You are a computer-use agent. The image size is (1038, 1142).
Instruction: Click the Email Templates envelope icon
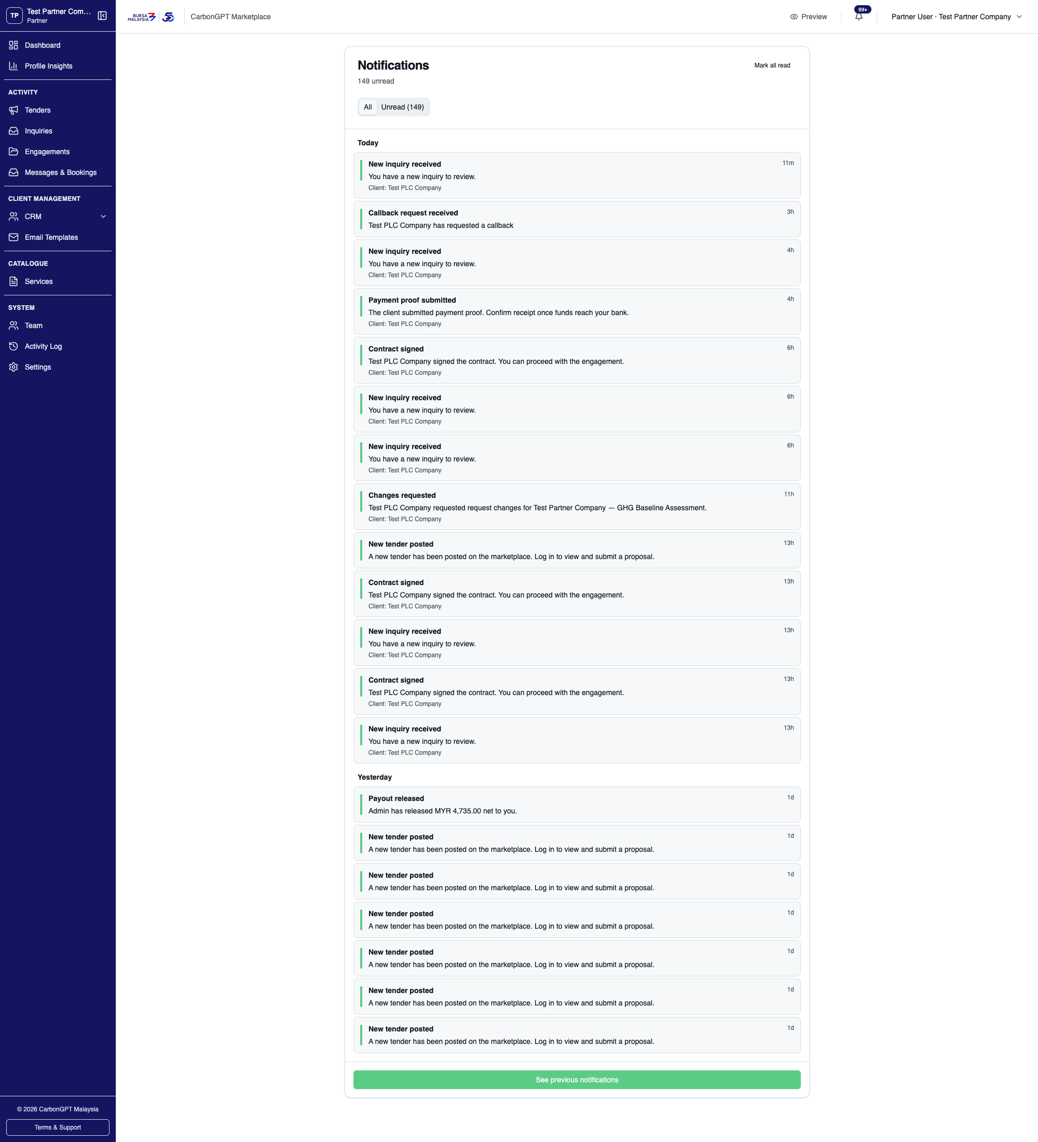(x=13, y=237)
